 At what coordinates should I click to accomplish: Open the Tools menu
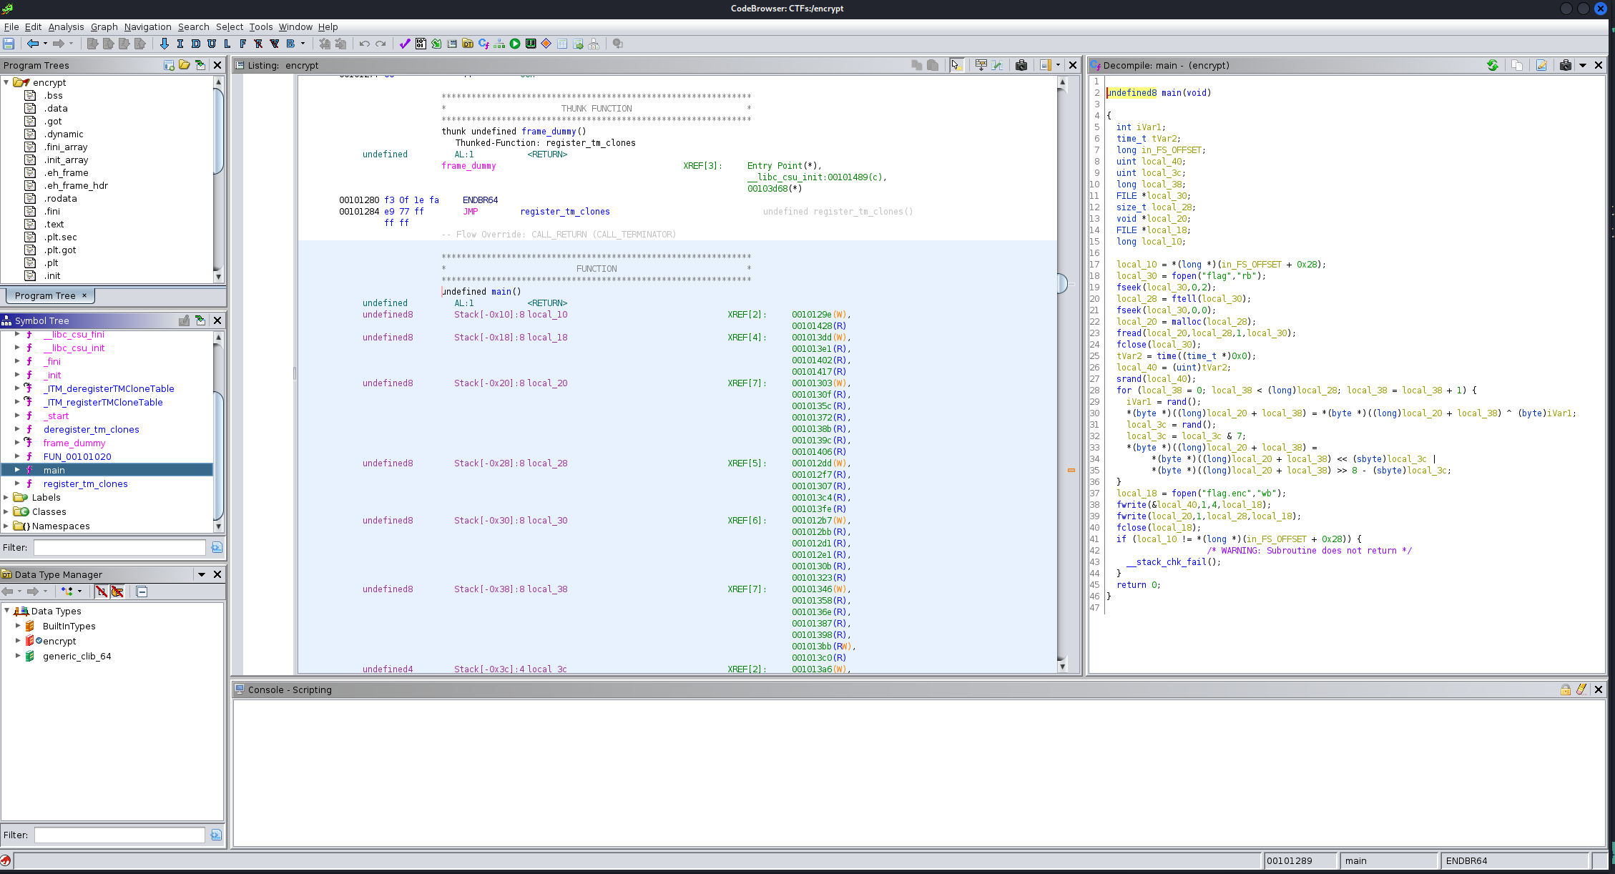[260, 26]
